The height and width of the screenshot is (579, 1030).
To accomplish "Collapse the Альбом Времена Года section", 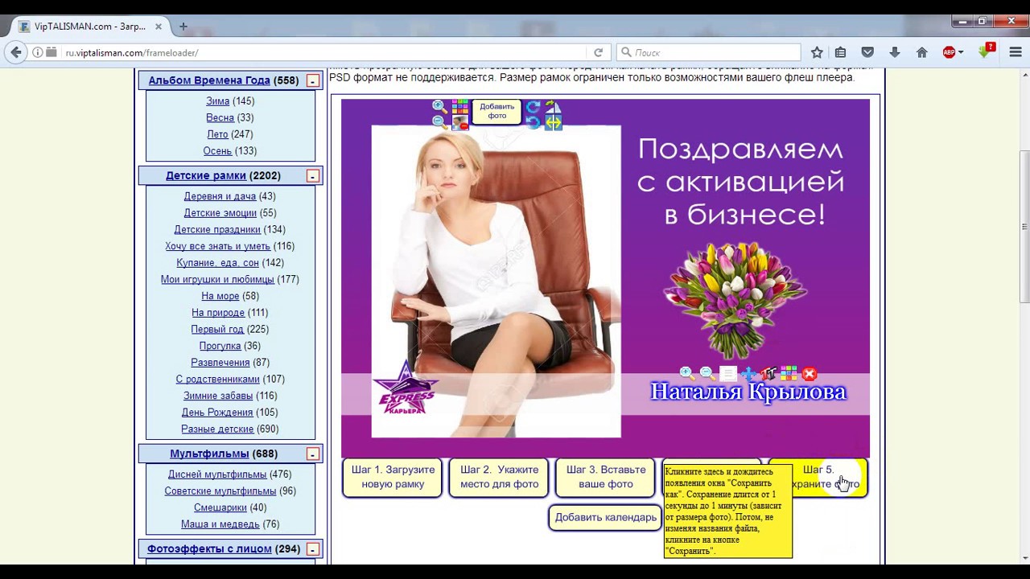I will 312,80.
